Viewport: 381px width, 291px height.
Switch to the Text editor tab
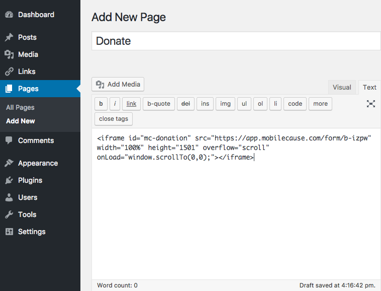(369, 87)
